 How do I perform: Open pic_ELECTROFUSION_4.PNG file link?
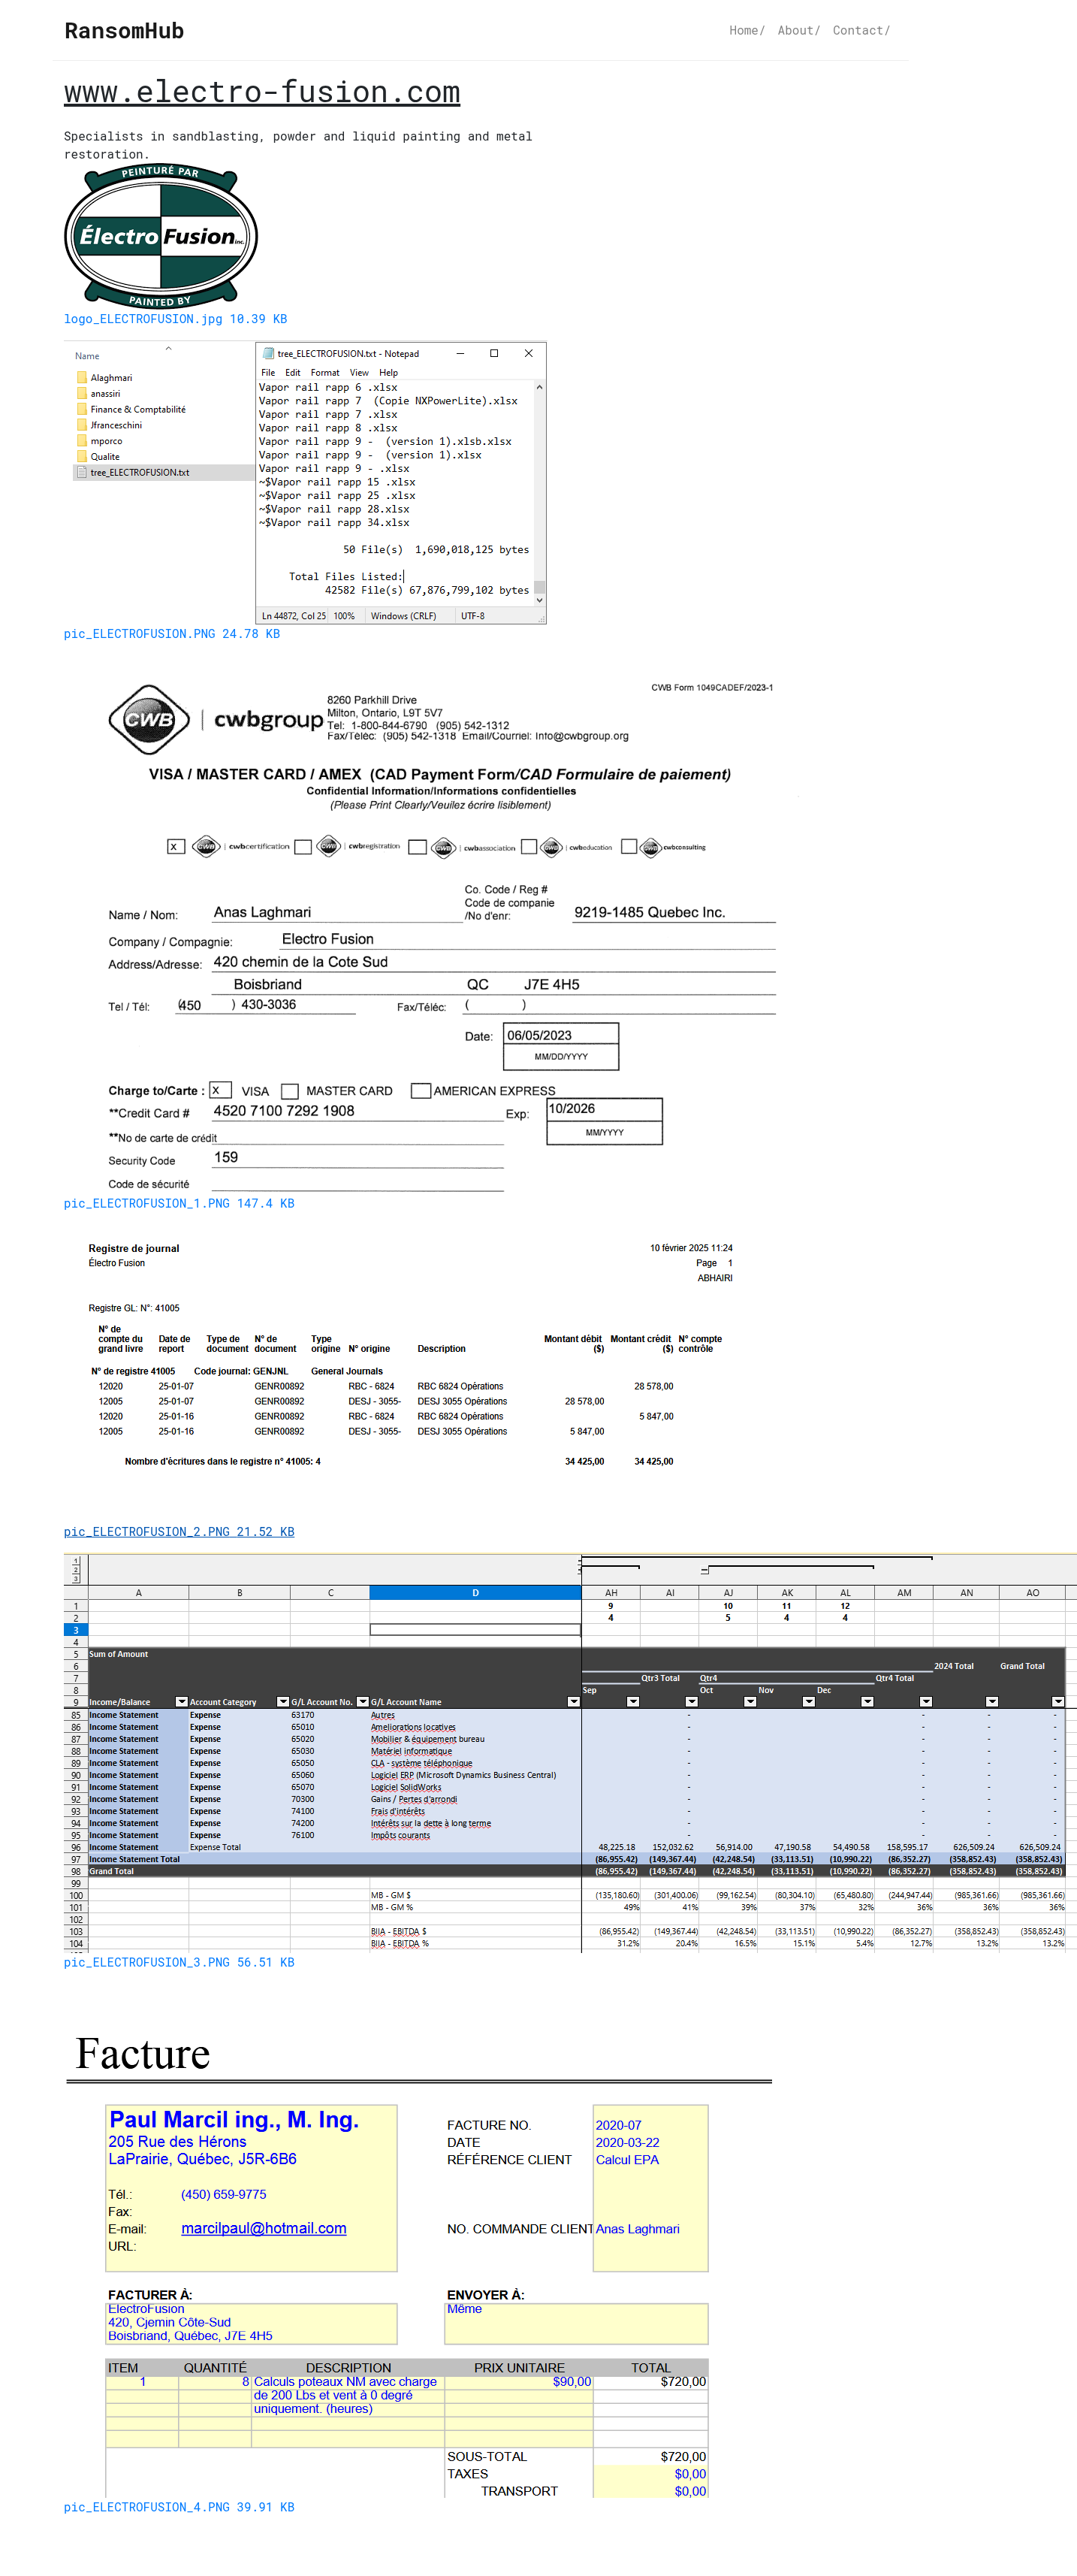coord(179,2506)
